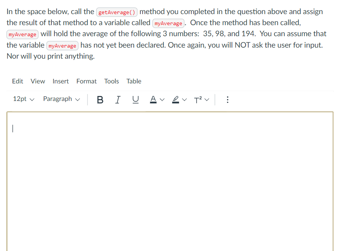Toggle bold state in the toolbar
Viewport: 338px width, 251px height.
click(100, 100)
